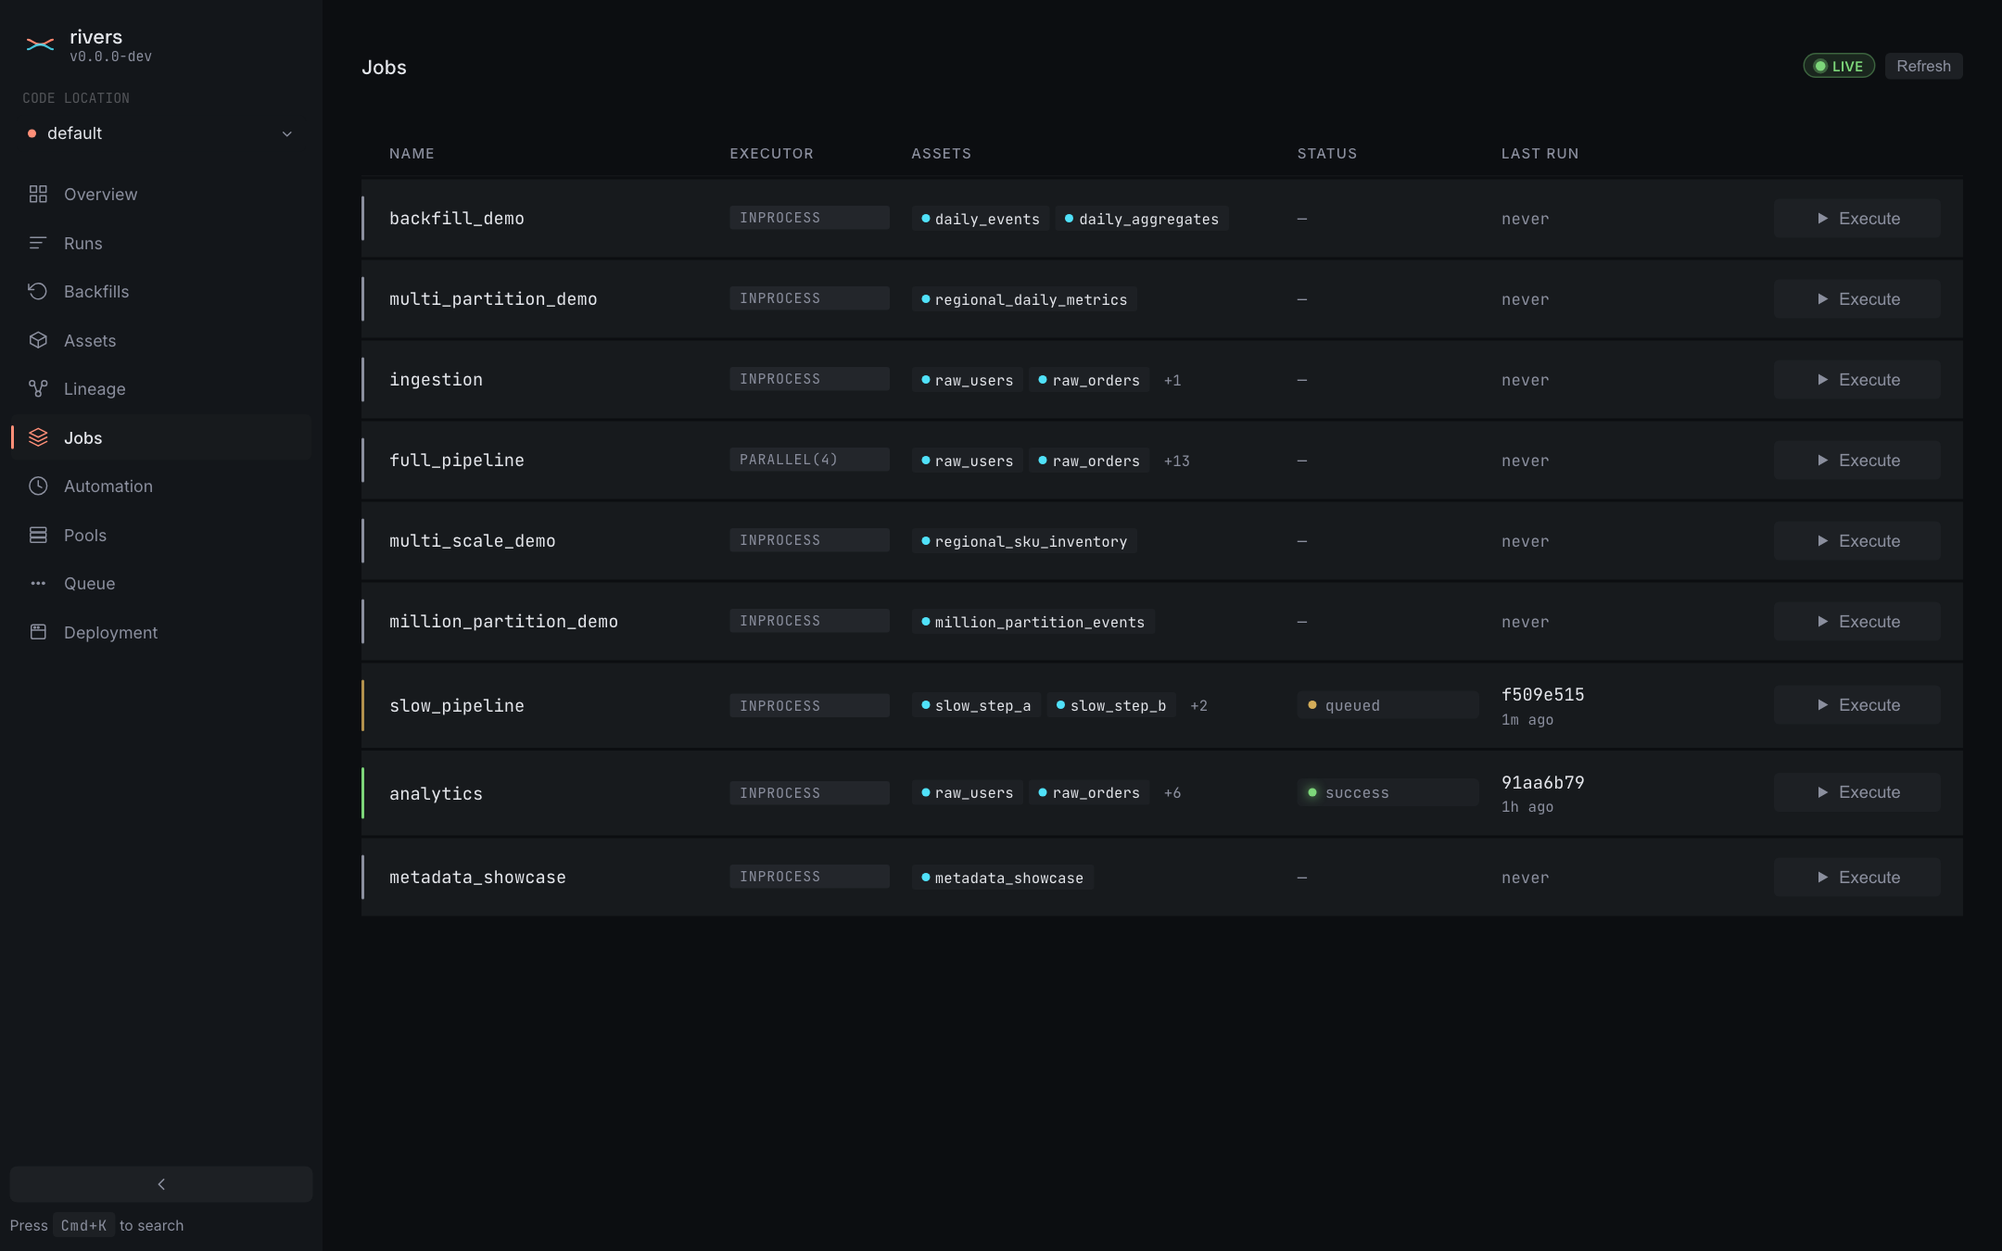Expand the +1 assets in ingestion
This screenshot has height=1251, width=2002.
pos(1172,380)
